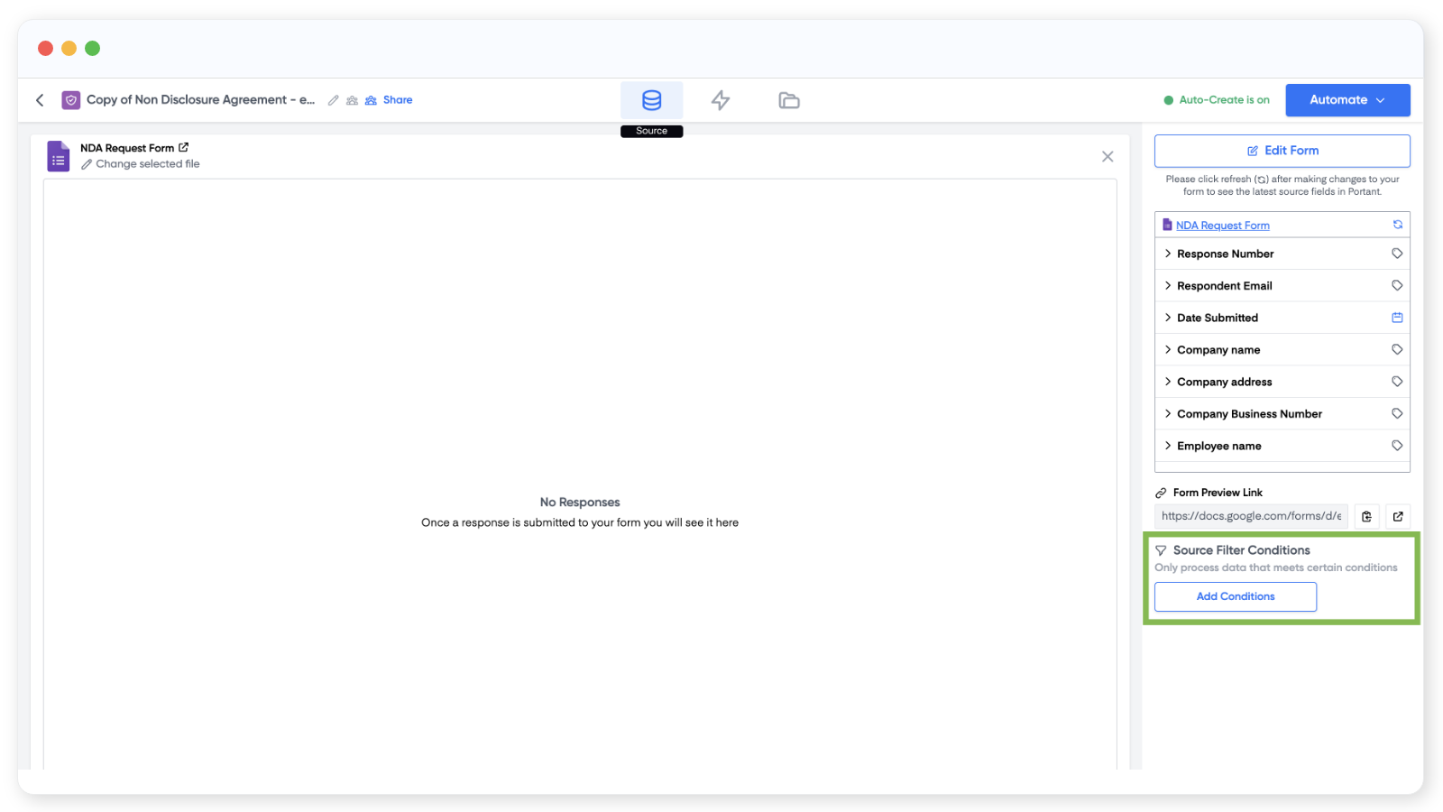Click the back arrow to exit workflow
1443x812 pixels.
[40, 100]
